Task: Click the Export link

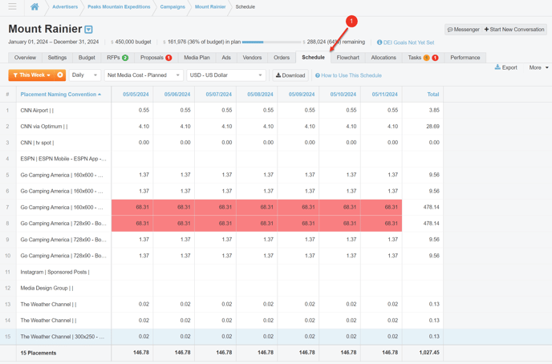Action: point(506,67)
